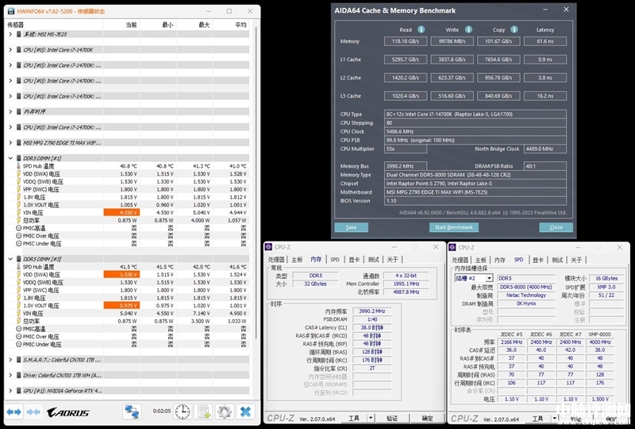Click highlighted 4.550 V VIN value
This screenshot has height=429, width=635.
coord(122,212)
